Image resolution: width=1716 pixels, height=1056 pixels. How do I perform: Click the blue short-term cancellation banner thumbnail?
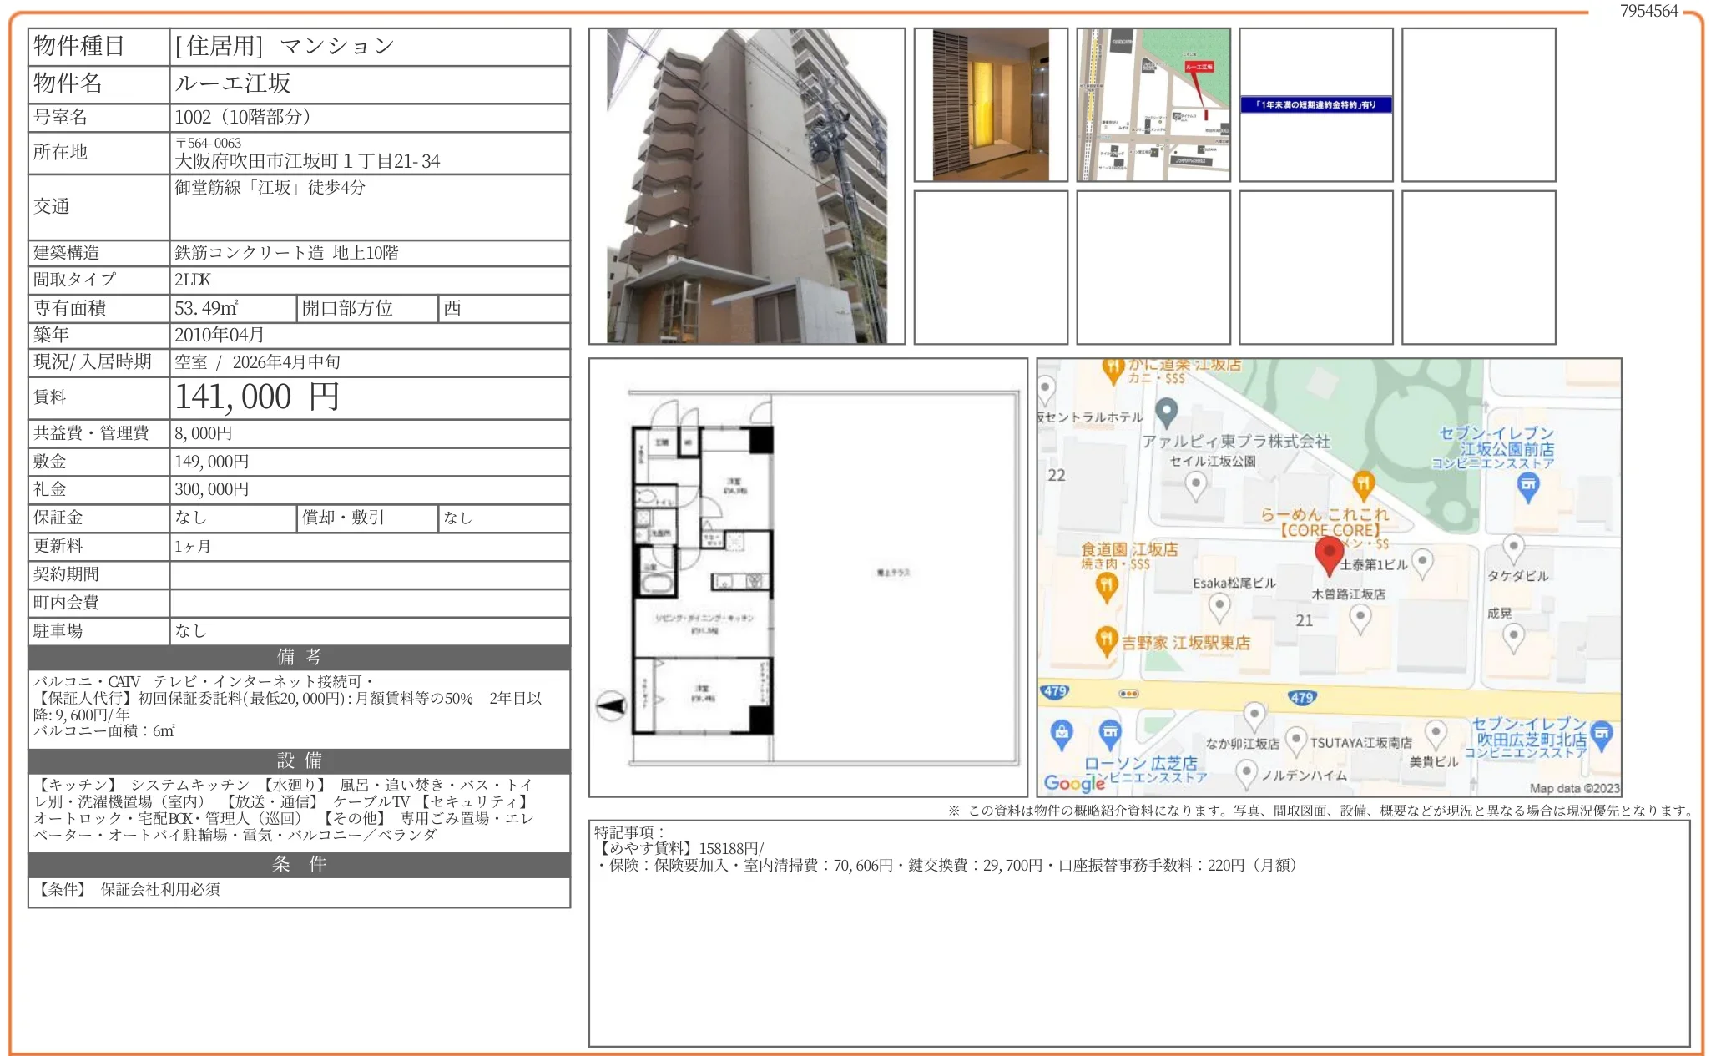pos(1315,105)
